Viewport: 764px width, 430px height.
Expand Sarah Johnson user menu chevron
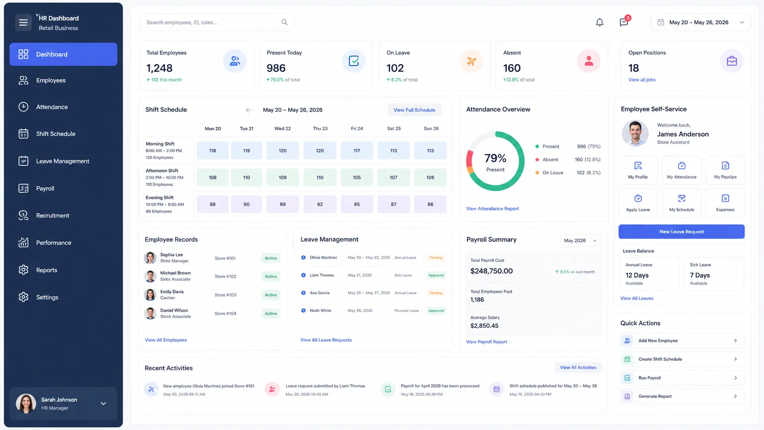pos(103,403)
